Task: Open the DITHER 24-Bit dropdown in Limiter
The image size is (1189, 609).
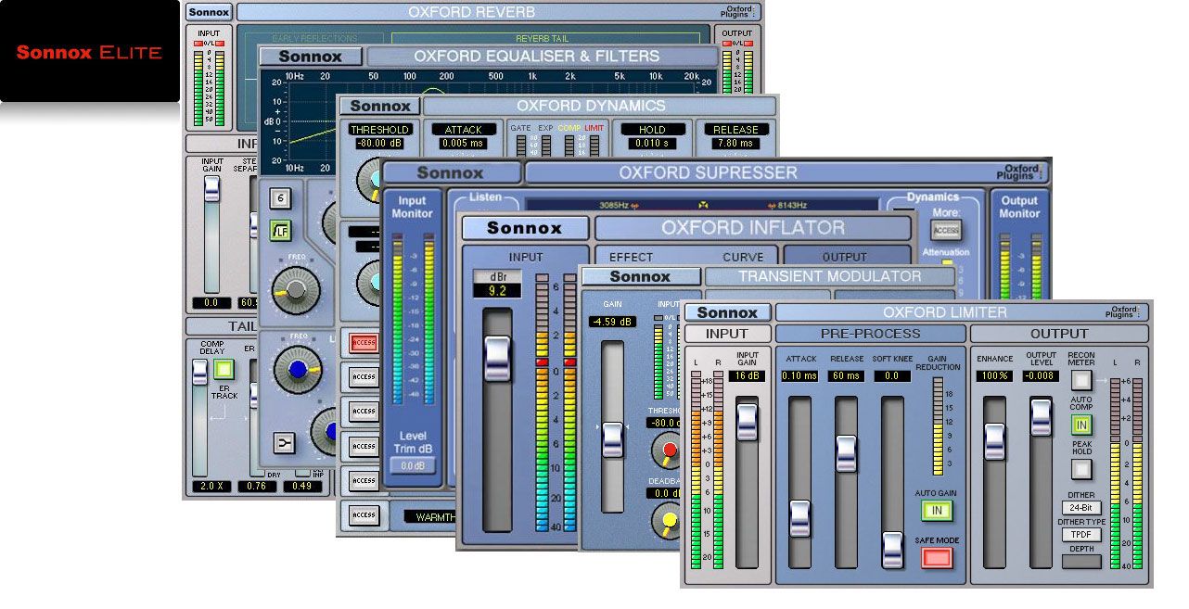Action: pyautogui.click(x=1081, y=508)
